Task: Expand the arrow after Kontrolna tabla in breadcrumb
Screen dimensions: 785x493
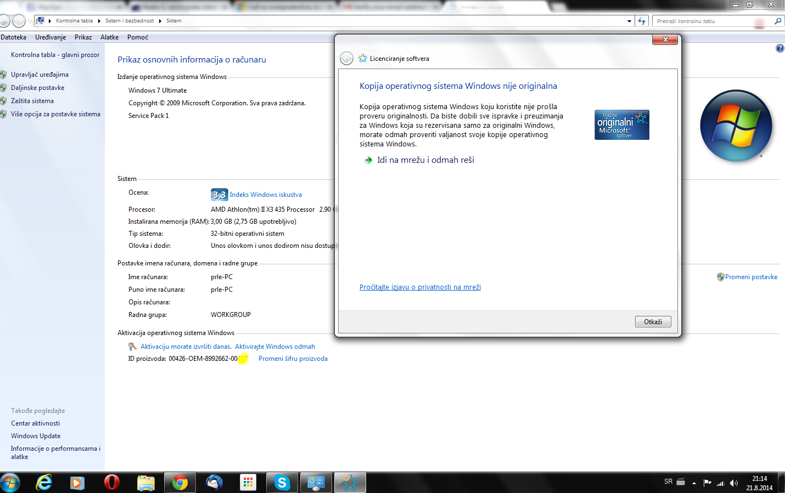Action: [x=99, y=21]
